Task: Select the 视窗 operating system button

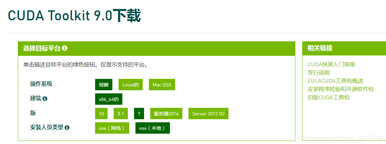Action: tap(104, 85)
